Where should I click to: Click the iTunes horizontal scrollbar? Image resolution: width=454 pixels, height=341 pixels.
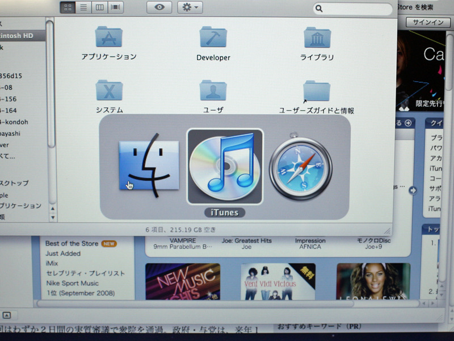pos(195,303)
